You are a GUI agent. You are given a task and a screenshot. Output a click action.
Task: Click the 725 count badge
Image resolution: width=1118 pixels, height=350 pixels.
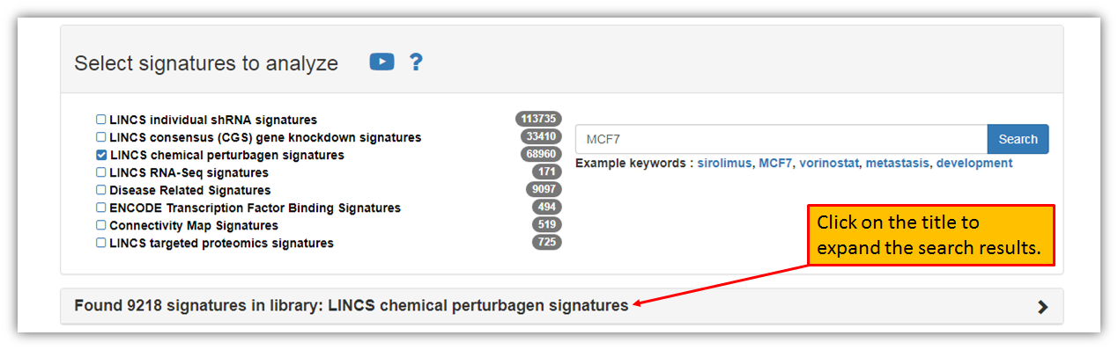point(547,242)
